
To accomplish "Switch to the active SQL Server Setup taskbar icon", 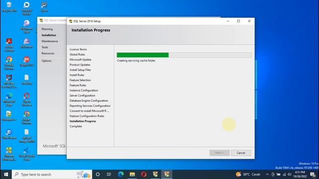I will [167, 175].
